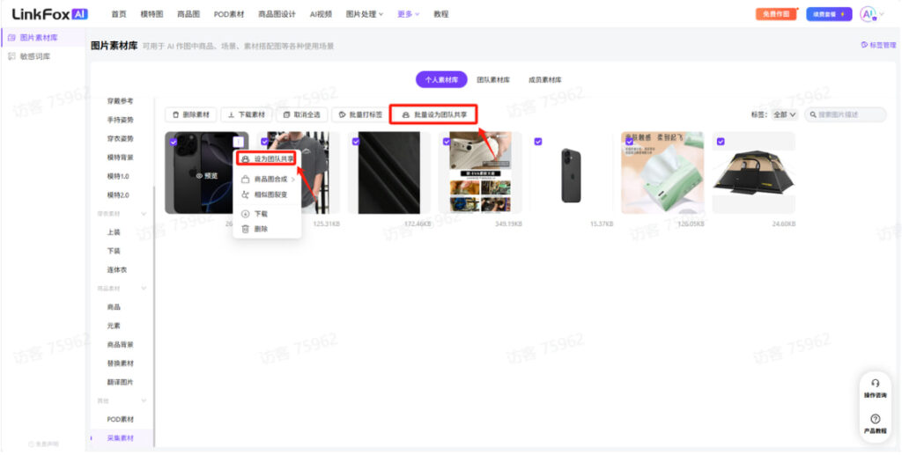The width and height of the screenshot is (902, 455).
Task: Uncheck the checkbox on the black fabric image
Action: (356, 141)
